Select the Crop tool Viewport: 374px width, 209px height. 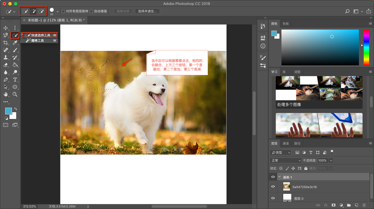(x=6, y=43)
